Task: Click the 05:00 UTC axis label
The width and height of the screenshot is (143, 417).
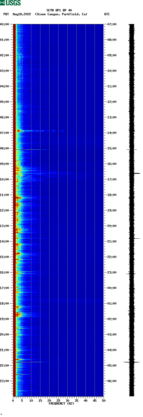Action: 112,366
